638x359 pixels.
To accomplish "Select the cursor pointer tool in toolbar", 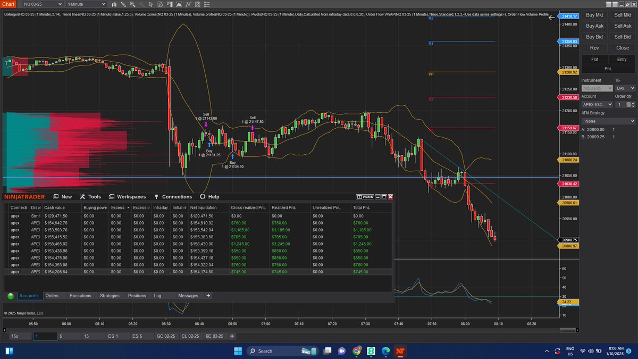I will click(x=150, y=4).
